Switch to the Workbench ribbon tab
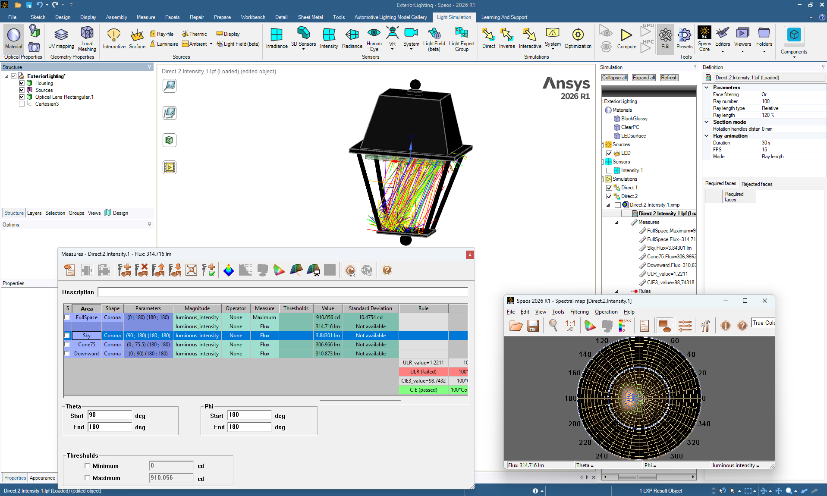The width and height of the screenshot is (827, 496). 253,17
